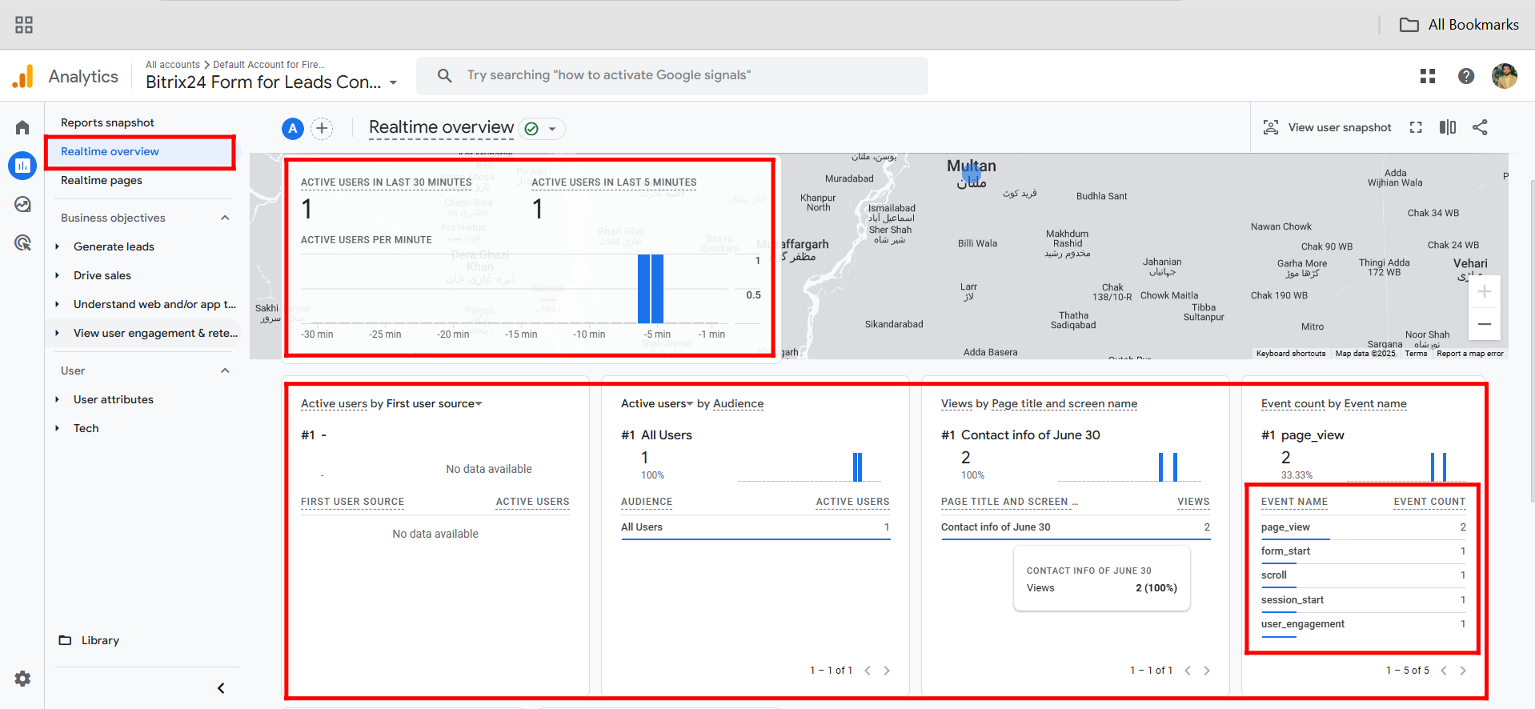The image size is (1535, 709).
Task: Click the search magnifier icon
Action: (444, 75)
